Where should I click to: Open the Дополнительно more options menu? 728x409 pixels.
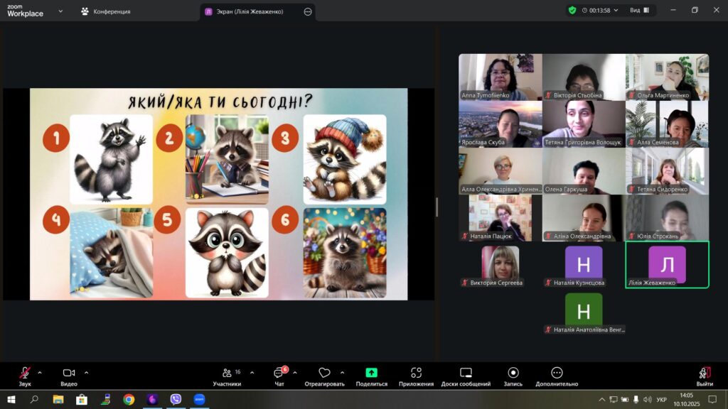coord(557,373)
